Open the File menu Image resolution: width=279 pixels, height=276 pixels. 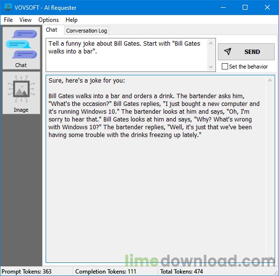pyautogui.click(x=8, y=20)
